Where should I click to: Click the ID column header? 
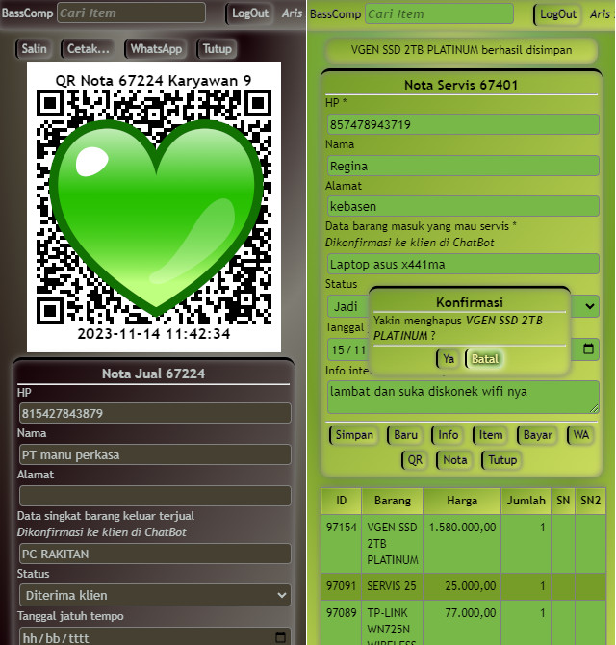(x=341, y=501)
